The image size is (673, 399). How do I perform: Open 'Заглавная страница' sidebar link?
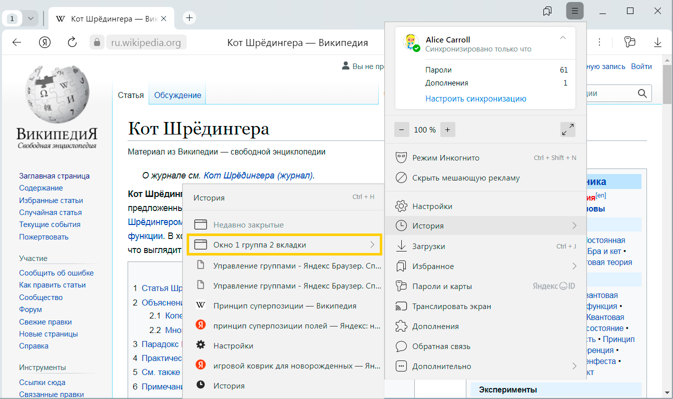point(55,176)
